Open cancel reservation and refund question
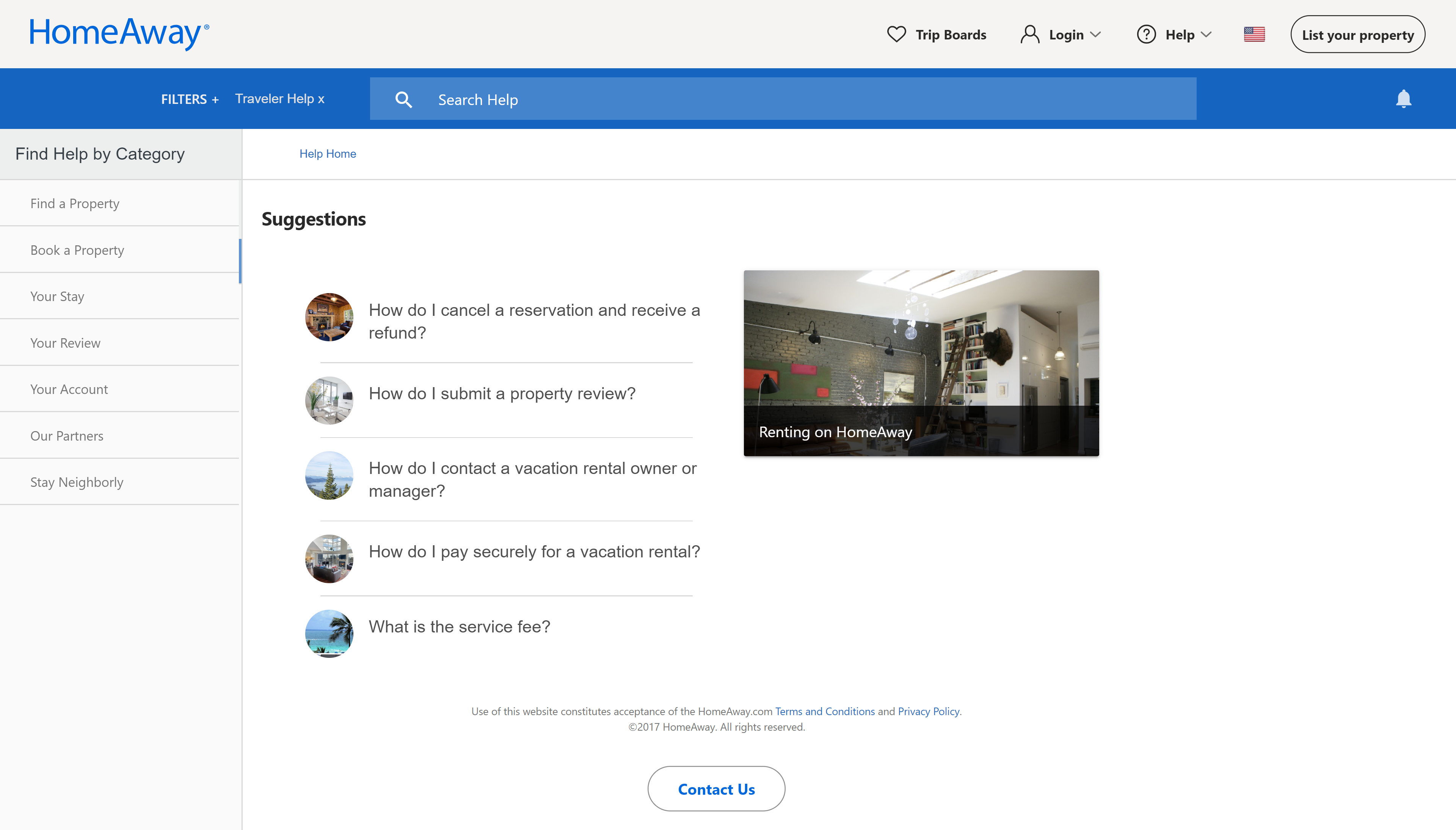Image resolution: width=1456 pixels, height=830 pixels. (x=534, y=321)
